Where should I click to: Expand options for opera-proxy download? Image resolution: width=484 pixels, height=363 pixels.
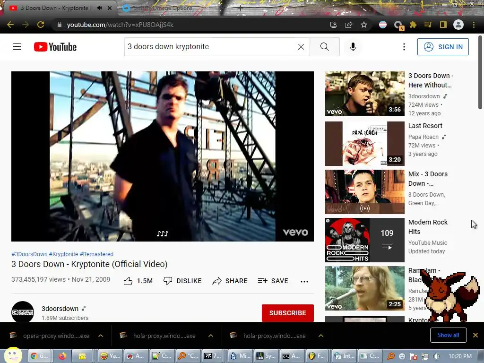(101, 336)
